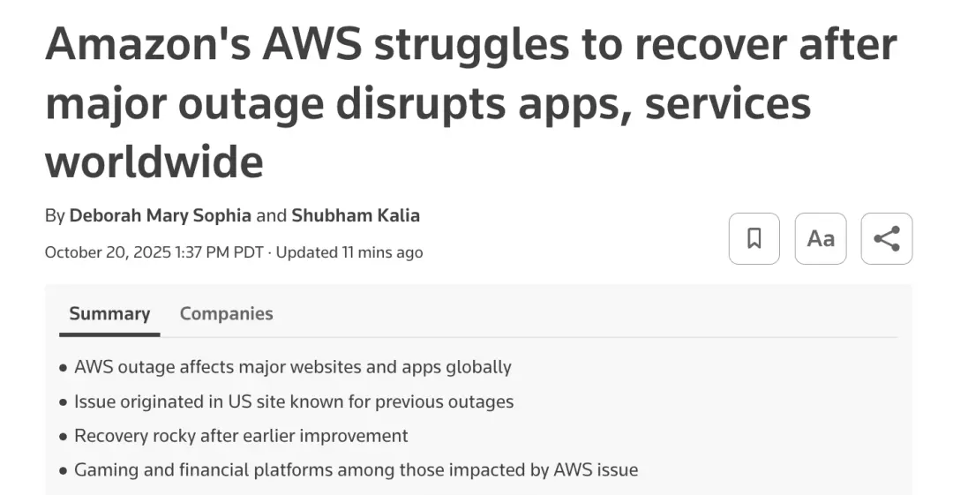
Task: Click the "Issue originated in US site" bullet
Action: point(293,401)
